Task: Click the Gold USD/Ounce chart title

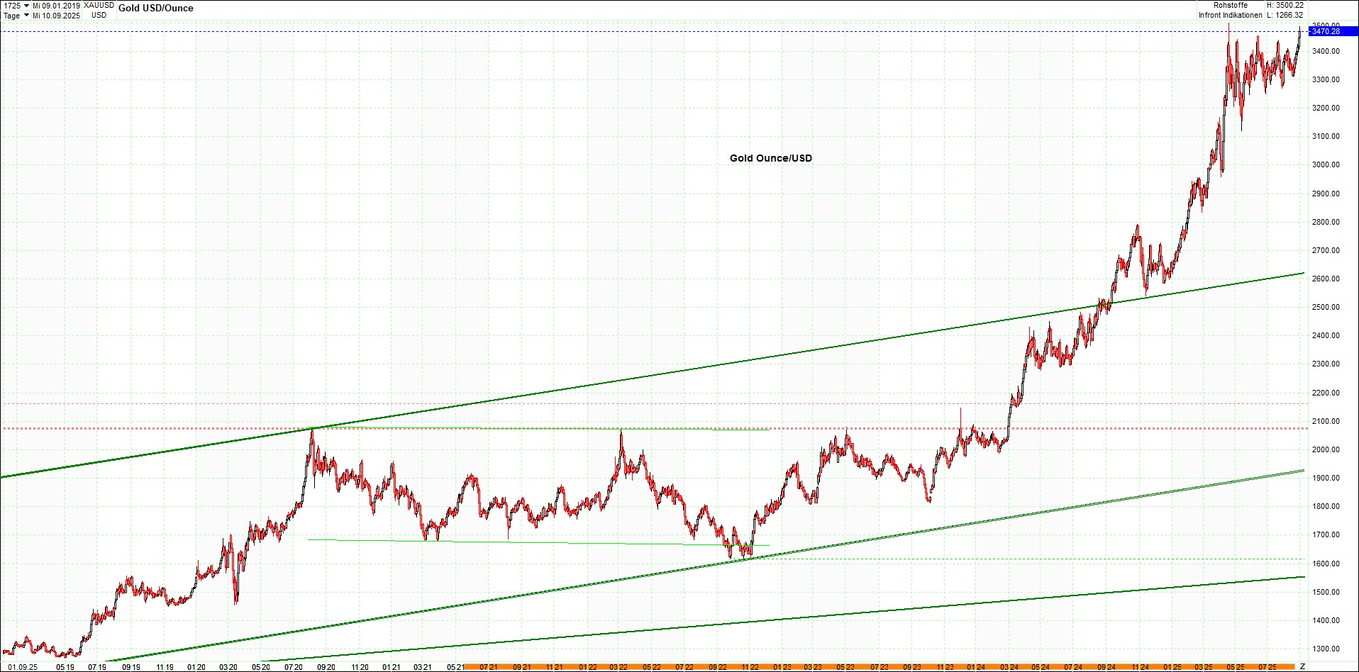Action: (155, 9)
